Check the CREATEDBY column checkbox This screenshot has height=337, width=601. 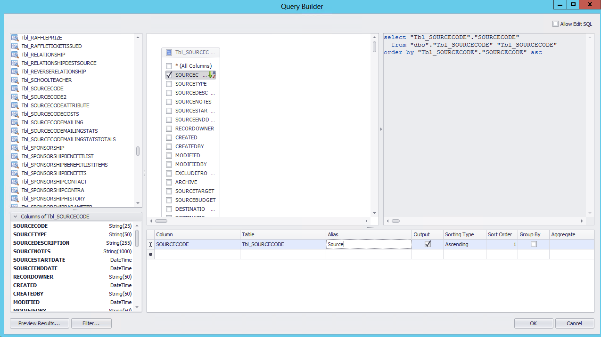[169, 146]
